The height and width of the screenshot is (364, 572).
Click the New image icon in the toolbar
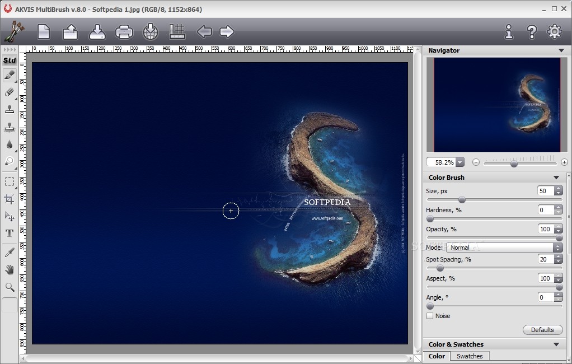pos(44,31)
